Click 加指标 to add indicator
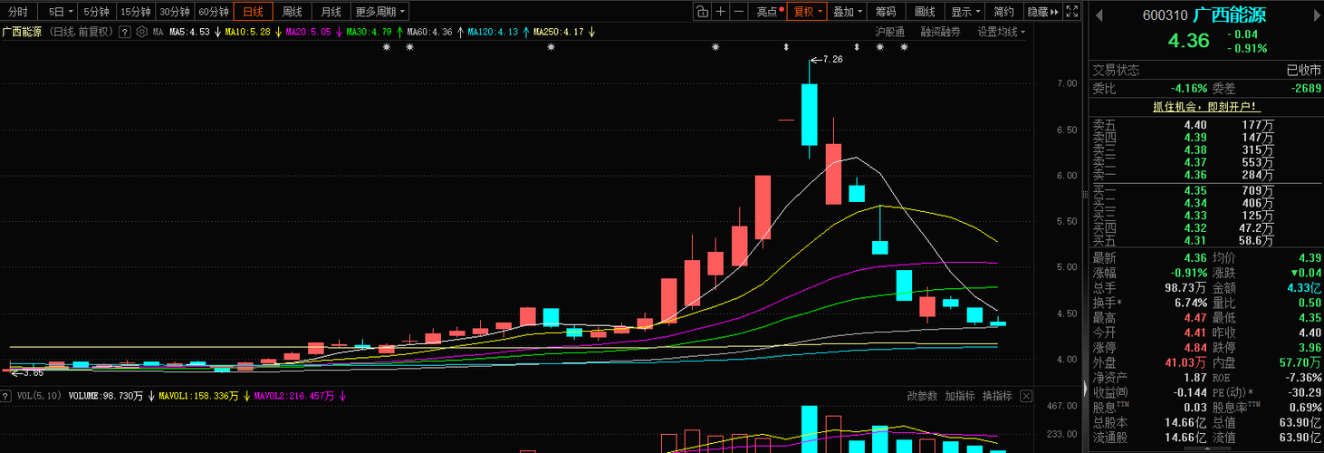Viewport: 1324px width, 453px height. (959, 396)
